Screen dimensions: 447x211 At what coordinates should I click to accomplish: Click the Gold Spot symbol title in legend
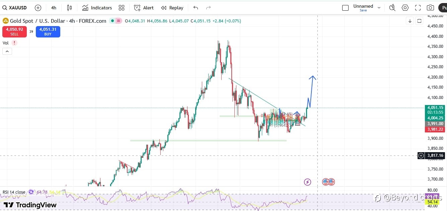tap(58, 21)
